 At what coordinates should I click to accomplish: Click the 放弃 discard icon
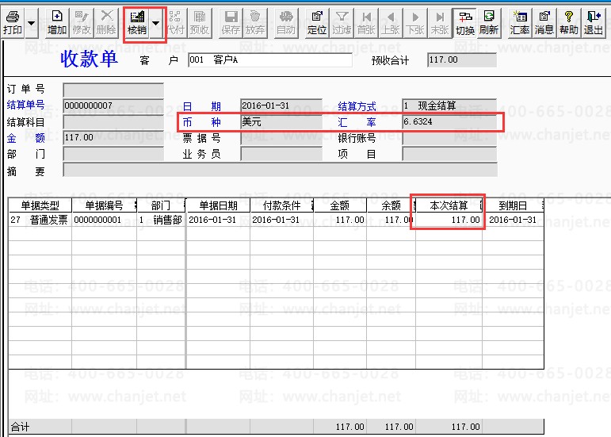click(x=255, y=23)
